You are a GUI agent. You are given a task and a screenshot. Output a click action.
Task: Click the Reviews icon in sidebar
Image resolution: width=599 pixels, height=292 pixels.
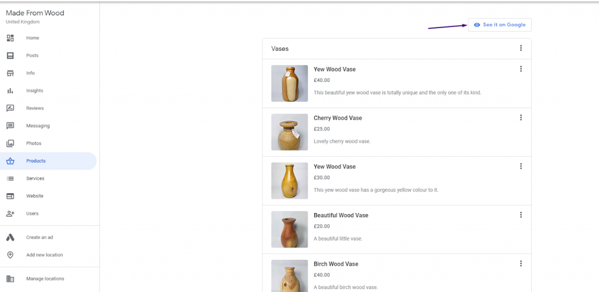[x=11, y=108]
